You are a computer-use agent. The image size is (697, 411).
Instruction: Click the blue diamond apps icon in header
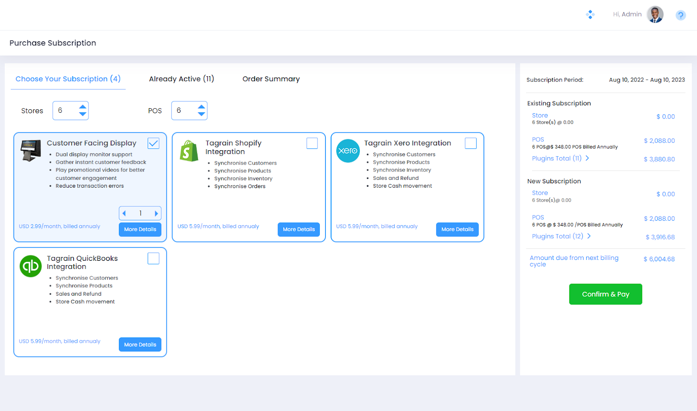(x=590, y=15)
